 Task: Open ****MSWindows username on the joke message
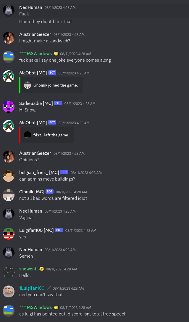point(35,54)
